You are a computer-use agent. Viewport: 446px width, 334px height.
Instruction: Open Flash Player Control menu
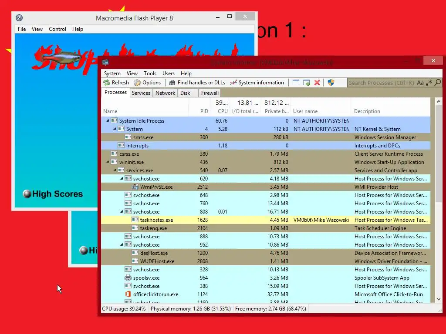(x=57, y=29)
